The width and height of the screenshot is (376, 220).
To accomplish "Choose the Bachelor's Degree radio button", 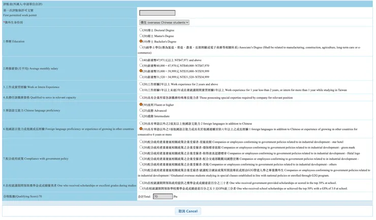I will coord(141,41).
